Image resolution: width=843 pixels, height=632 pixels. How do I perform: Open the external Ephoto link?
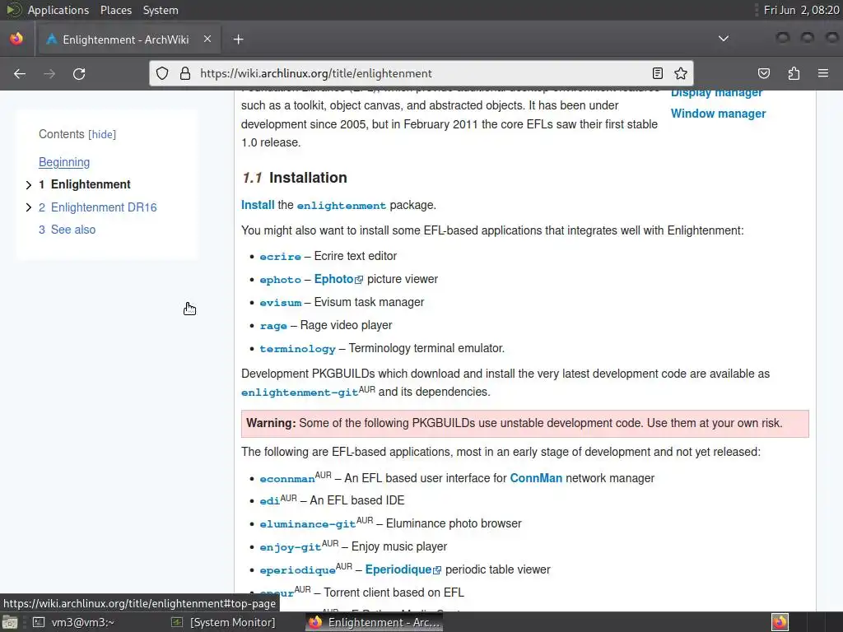click(x=338, y=279)
